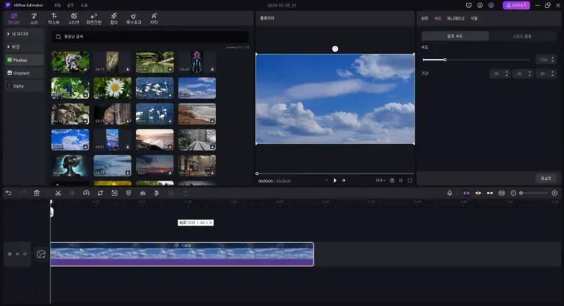Open the 16:9 aspect ratio dropdown
The image size is (564, 306).
coord(381,180)
